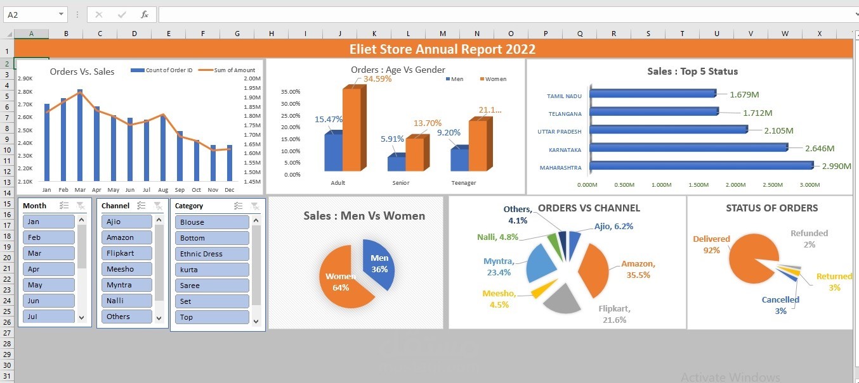Click the formula bar Cancel (X) icon
Viewport: 859px width, 383px height.
click(98, 15)
